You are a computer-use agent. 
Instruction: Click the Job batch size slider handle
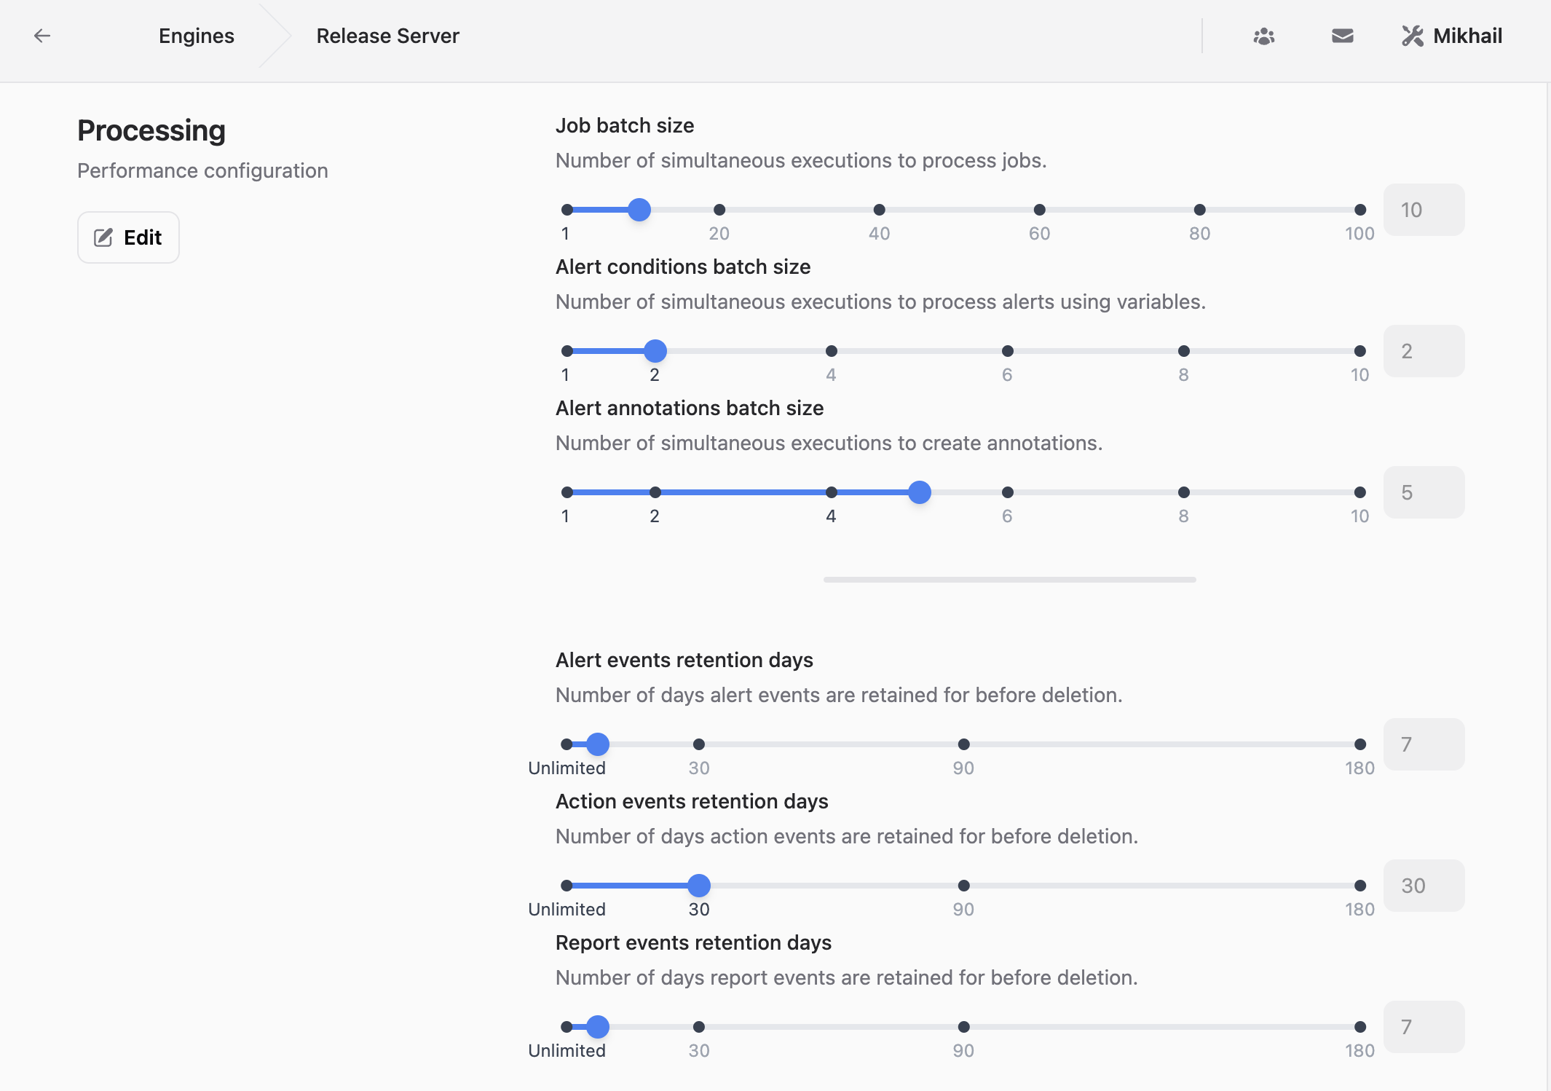[639, 210]
